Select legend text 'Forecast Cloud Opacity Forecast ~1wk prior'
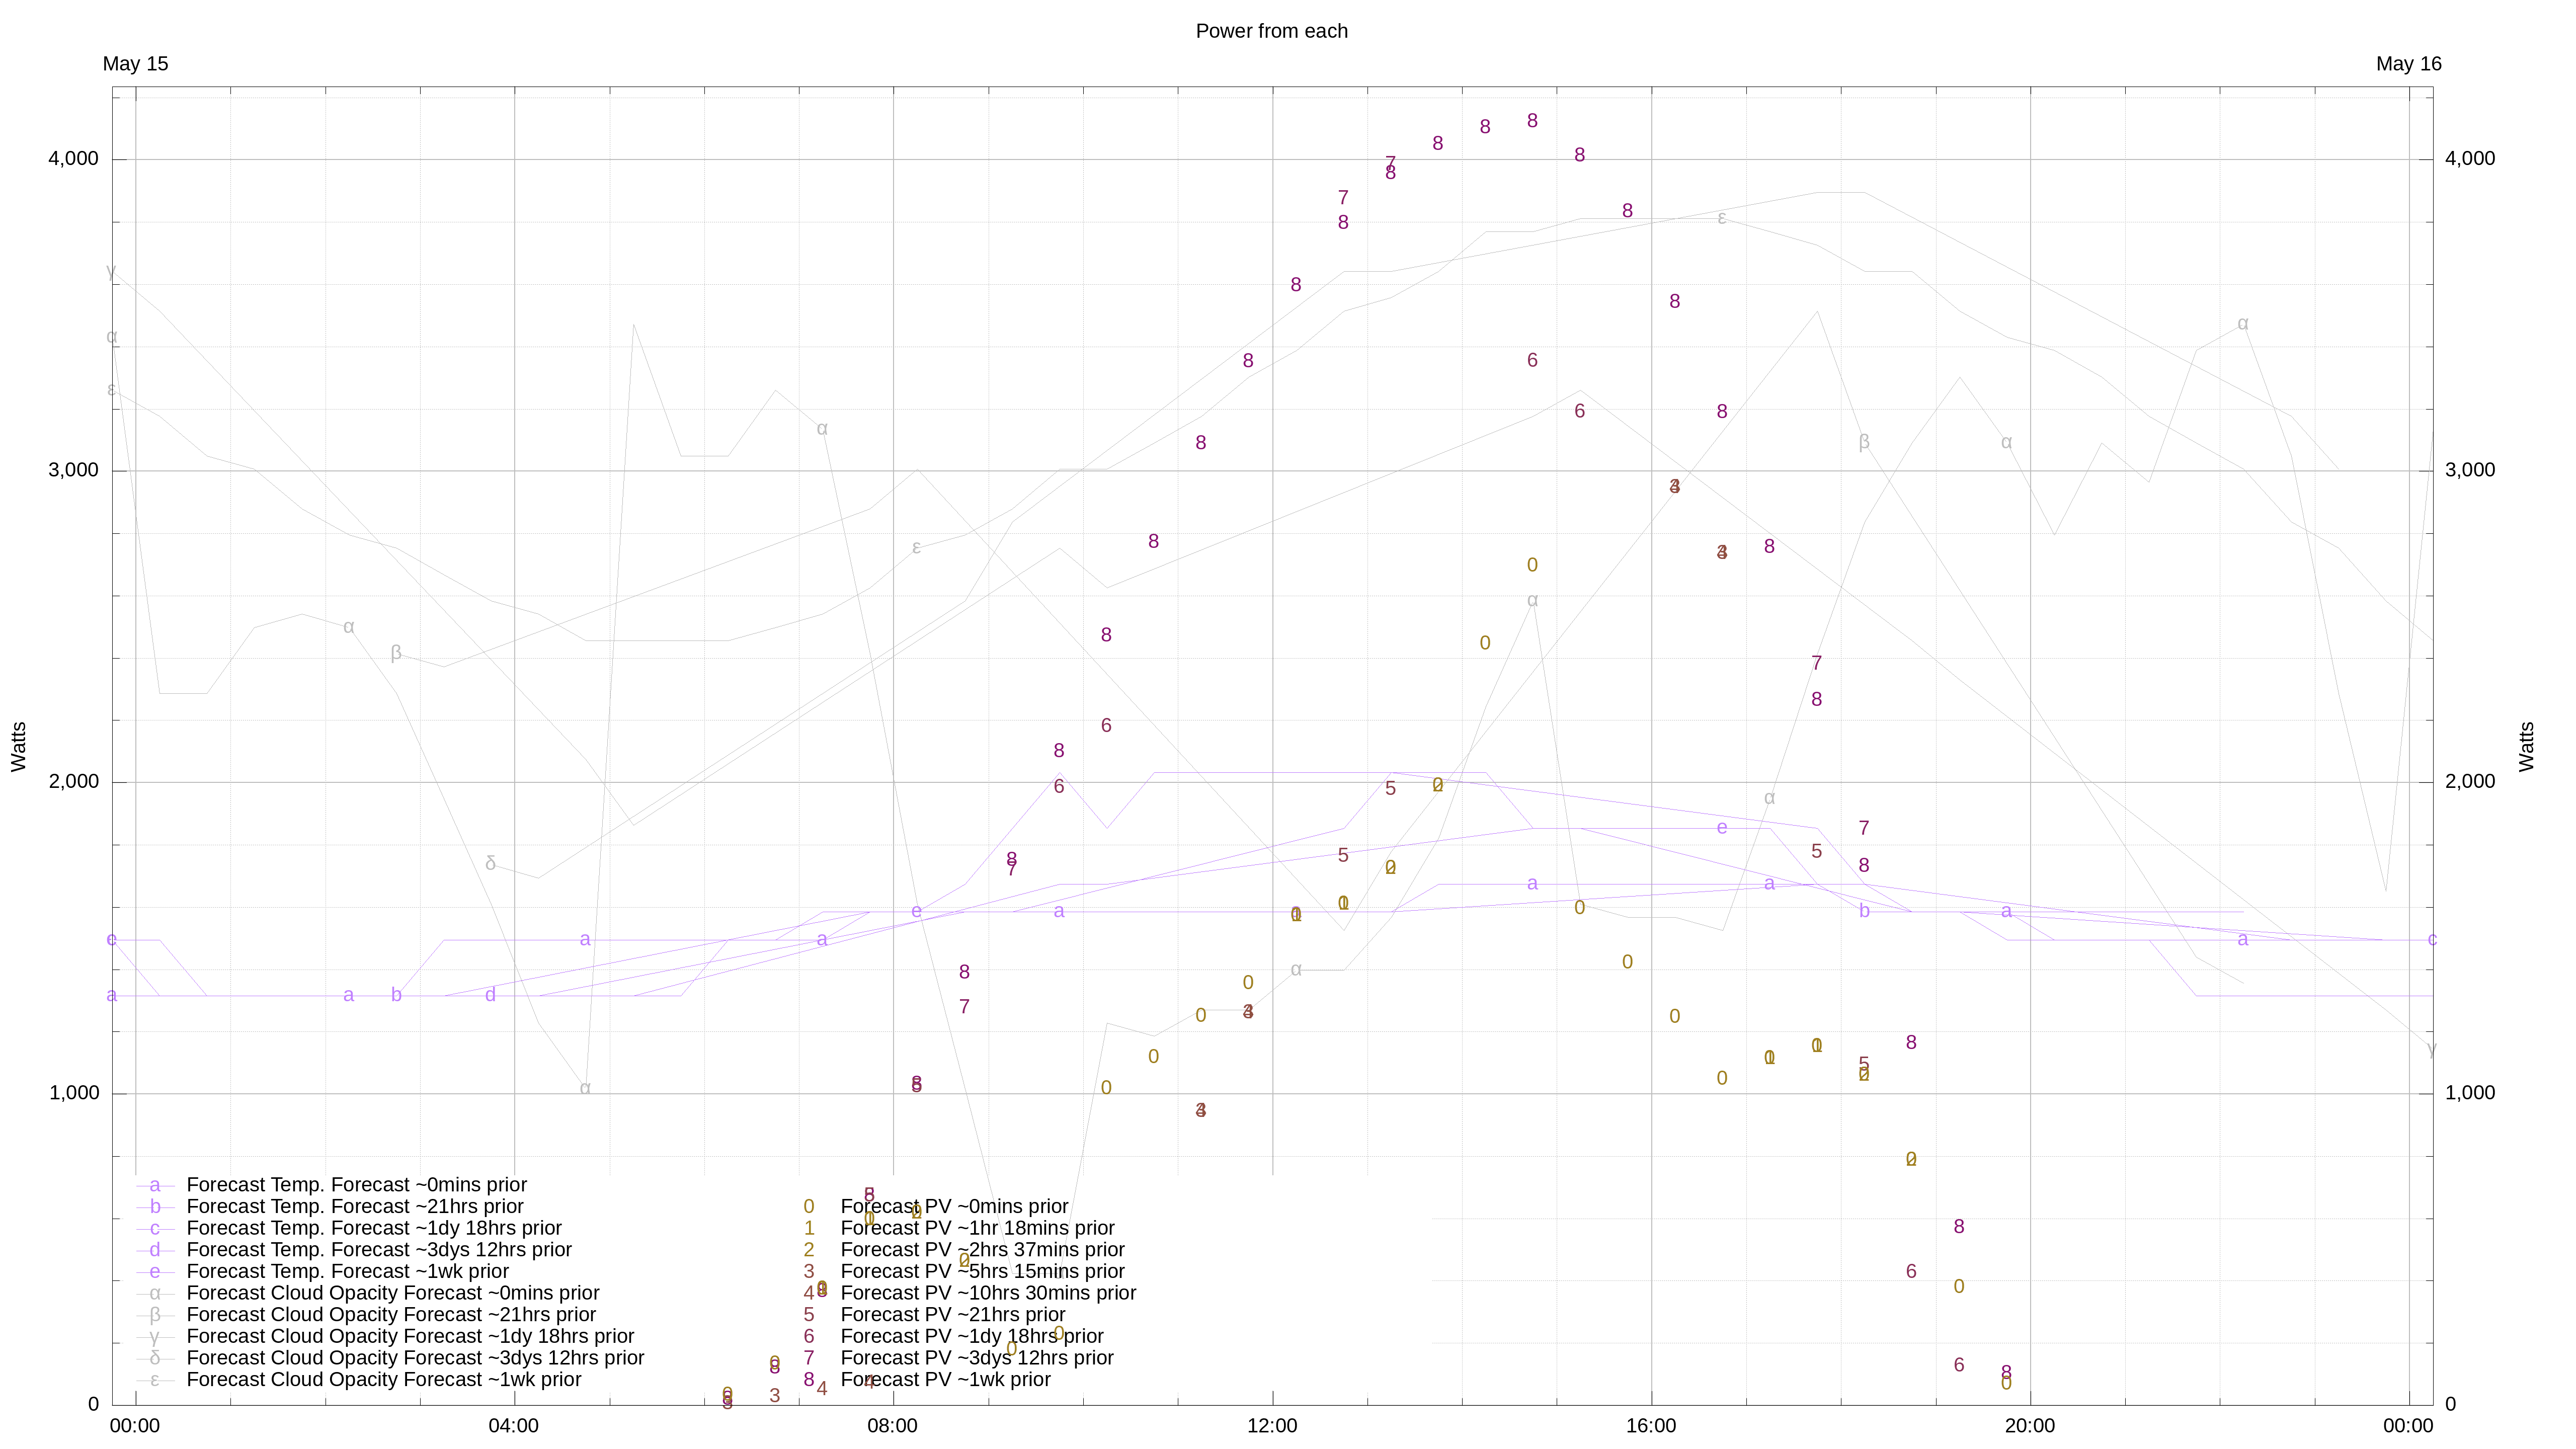Viewport: 2576px width, 1449px height. click(384, 1380)
